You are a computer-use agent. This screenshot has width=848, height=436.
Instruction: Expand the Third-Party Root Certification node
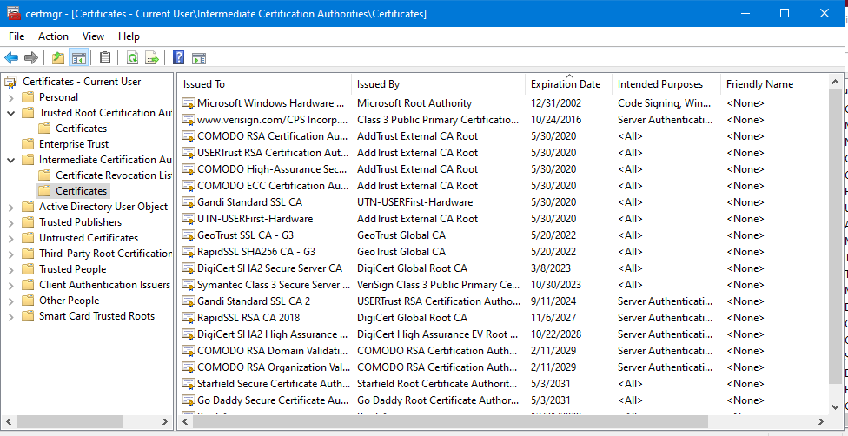(x=10, y=254)
